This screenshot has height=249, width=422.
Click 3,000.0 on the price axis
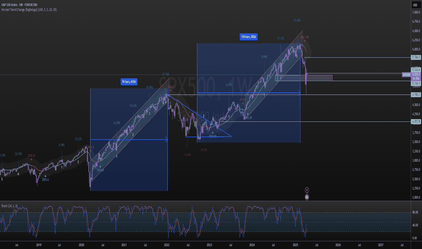pyautogui.click(x=416, y=160)
